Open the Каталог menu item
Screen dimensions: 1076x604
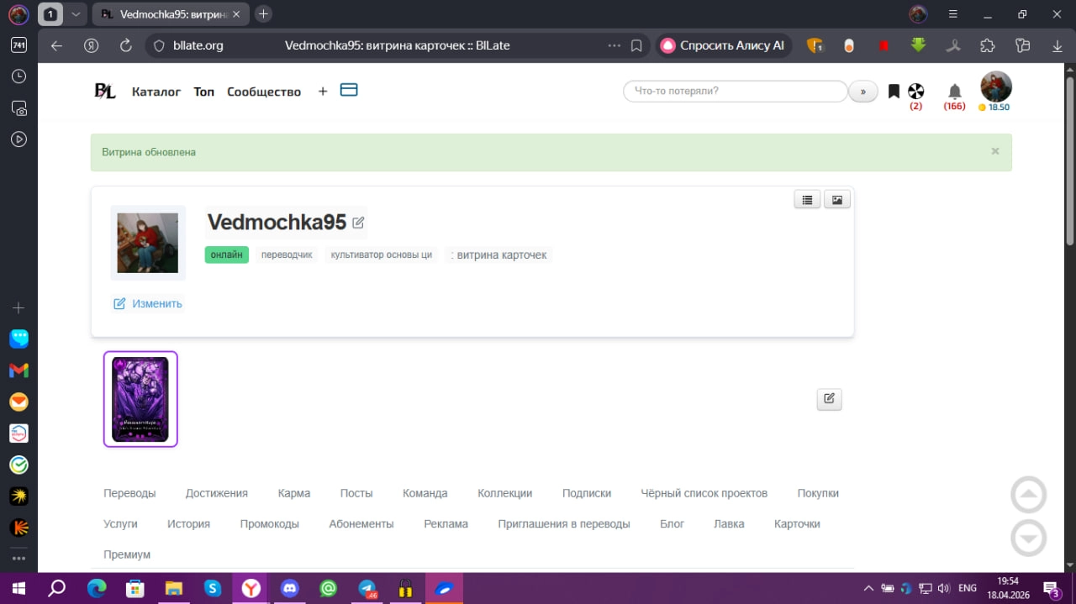pyautogui.click(x=156, y=92)
